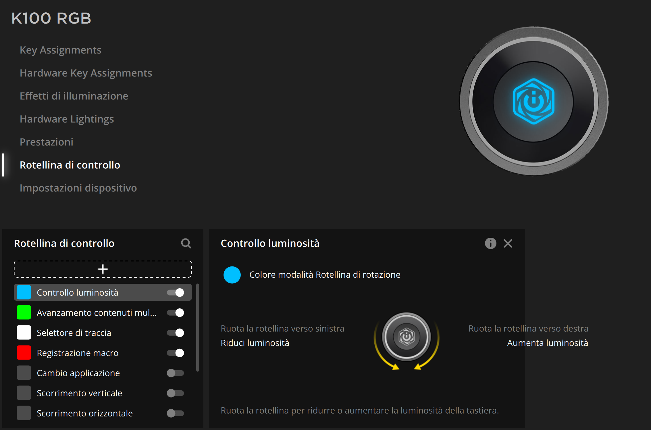Image resolution: width=651 pixels, height=430 pixels.
Task: Open Hardware Key Assignments section
Action: point(86,73)
